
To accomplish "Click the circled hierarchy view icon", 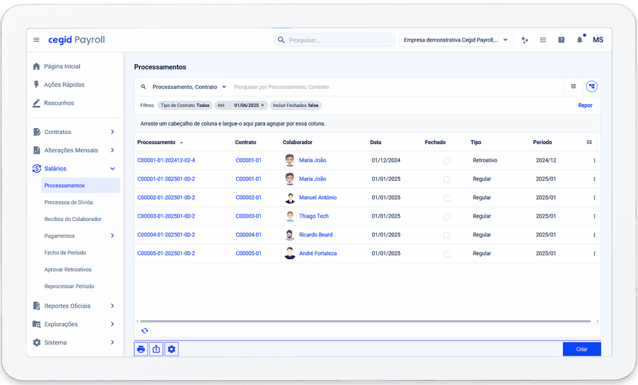I will pyautogui.click(x=592, y=87).
